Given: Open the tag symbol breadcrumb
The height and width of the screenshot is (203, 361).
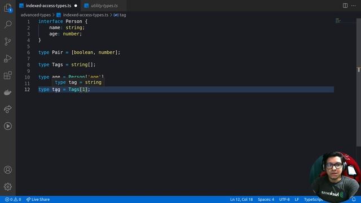Looking at the screenshot, I should [120, 15].
